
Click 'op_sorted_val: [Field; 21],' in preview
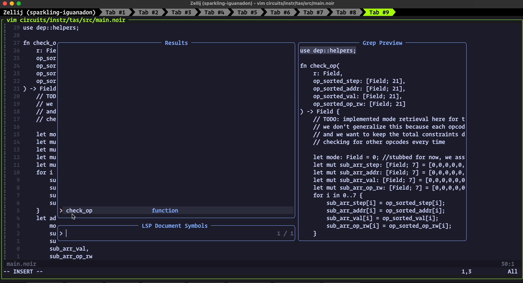click(358, 96)
